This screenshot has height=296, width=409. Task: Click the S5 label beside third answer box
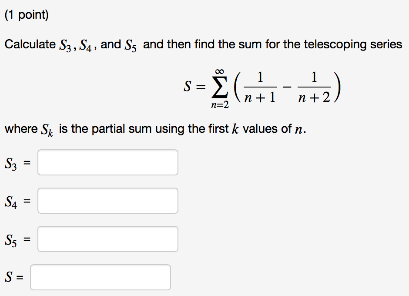tap(12, 240)
